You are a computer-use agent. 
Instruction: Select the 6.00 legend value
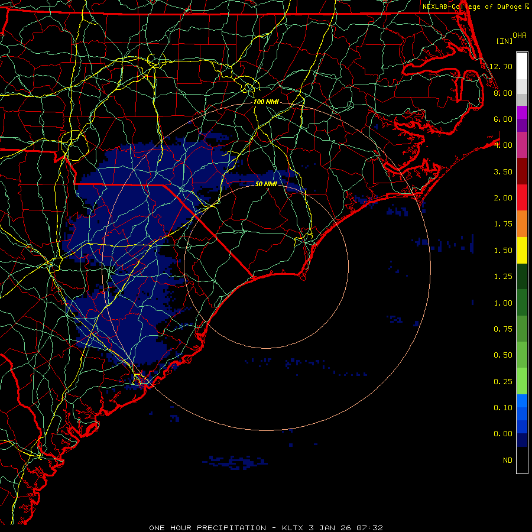(503, 119)
